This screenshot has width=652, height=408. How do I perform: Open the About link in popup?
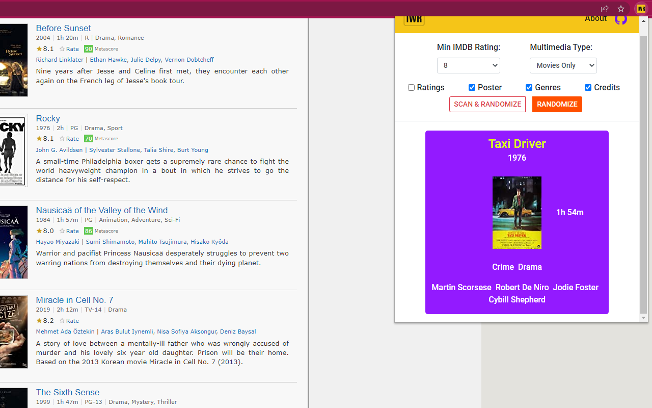(595, 19)
